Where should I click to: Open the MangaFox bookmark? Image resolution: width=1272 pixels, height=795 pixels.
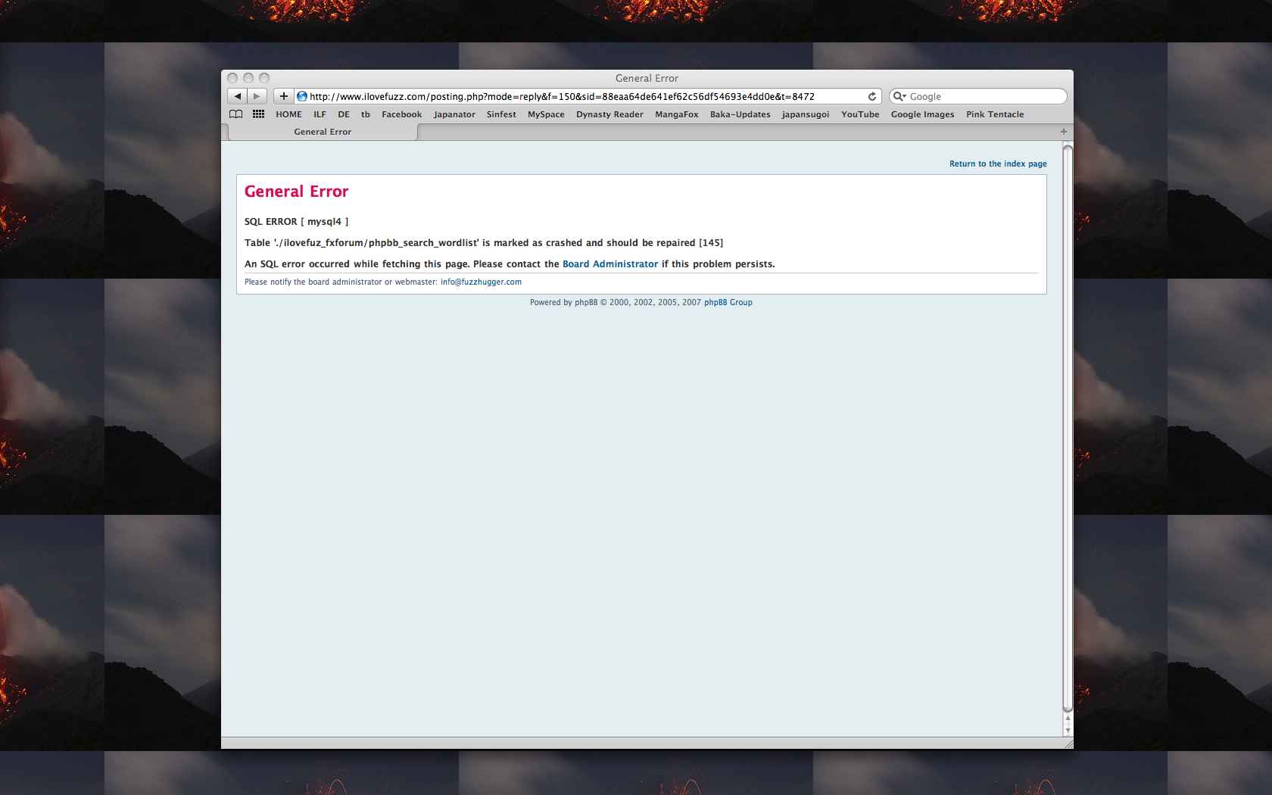point(676,114)
